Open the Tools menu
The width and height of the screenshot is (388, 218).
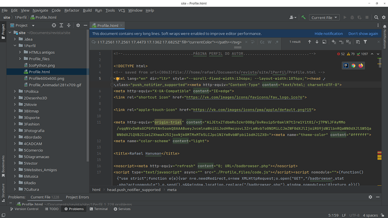110,10
